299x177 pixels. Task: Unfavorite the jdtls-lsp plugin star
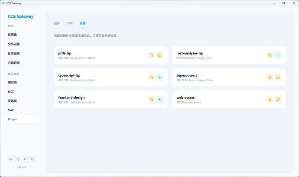pos(152,55)
